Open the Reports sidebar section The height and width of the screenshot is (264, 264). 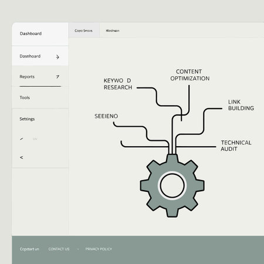pyautogui.click(x=40, y=77)
